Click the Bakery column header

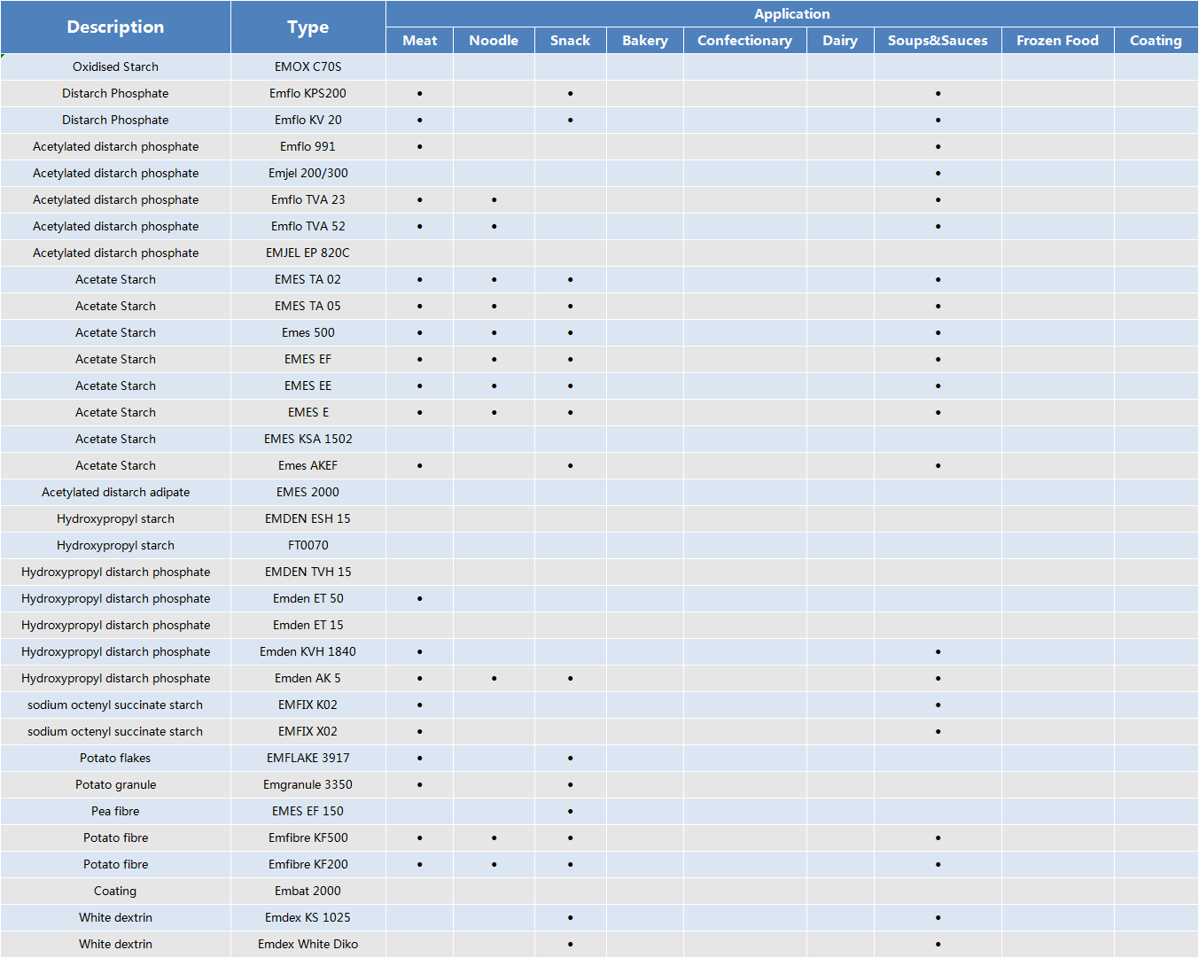pos(644,40)
